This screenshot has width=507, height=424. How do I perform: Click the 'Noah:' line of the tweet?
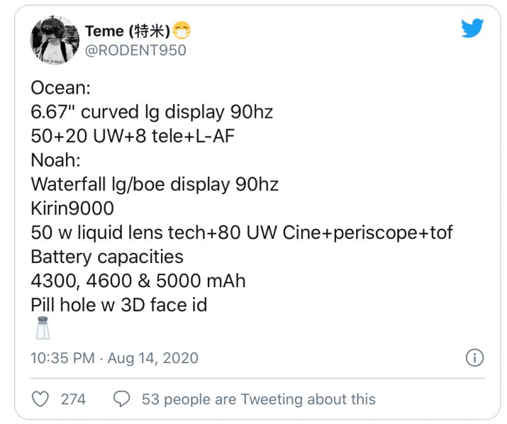56,160
